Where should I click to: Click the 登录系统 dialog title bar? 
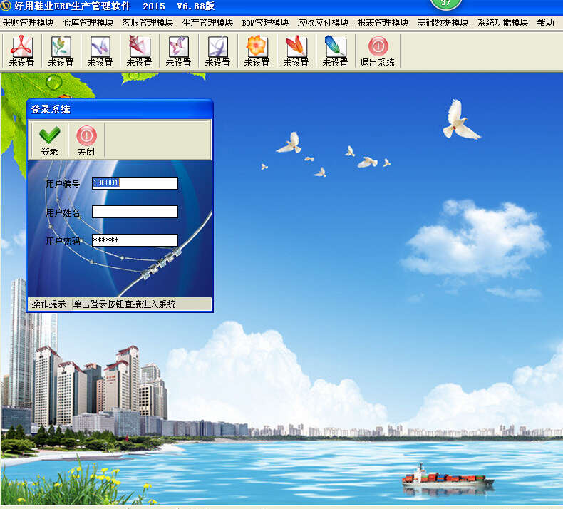(120, 109)
